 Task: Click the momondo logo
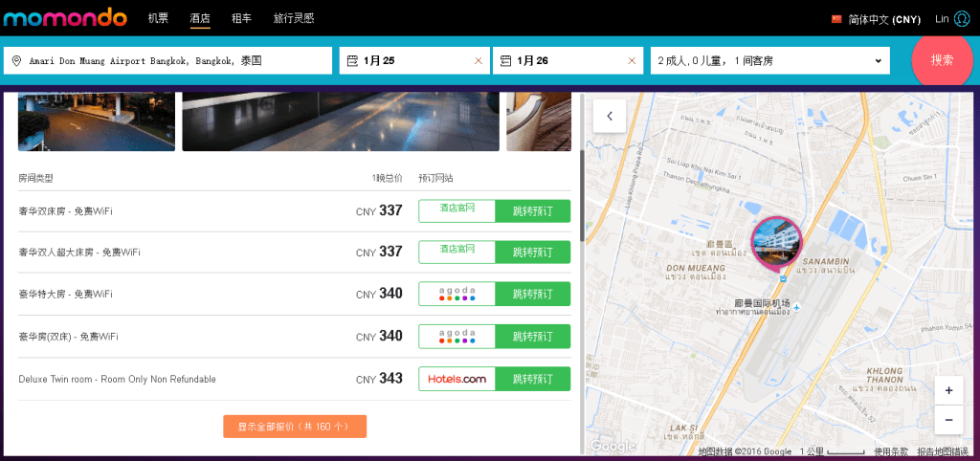pyautogui.click(x=65, y=17)
